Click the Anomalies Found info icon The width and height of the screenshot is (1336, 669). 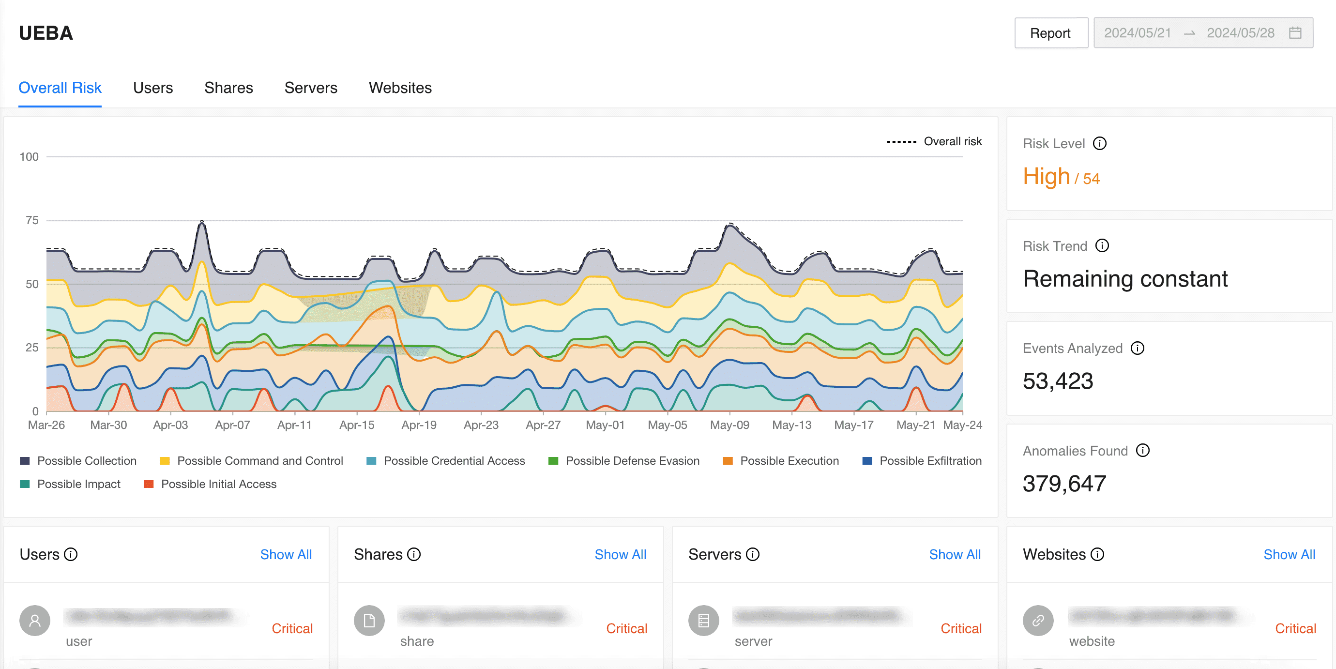(x=1142, y=450)
